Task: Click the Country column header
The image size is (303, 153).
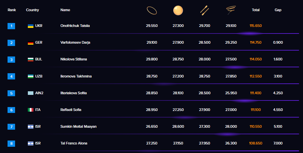Action: [x=32, y=10]
